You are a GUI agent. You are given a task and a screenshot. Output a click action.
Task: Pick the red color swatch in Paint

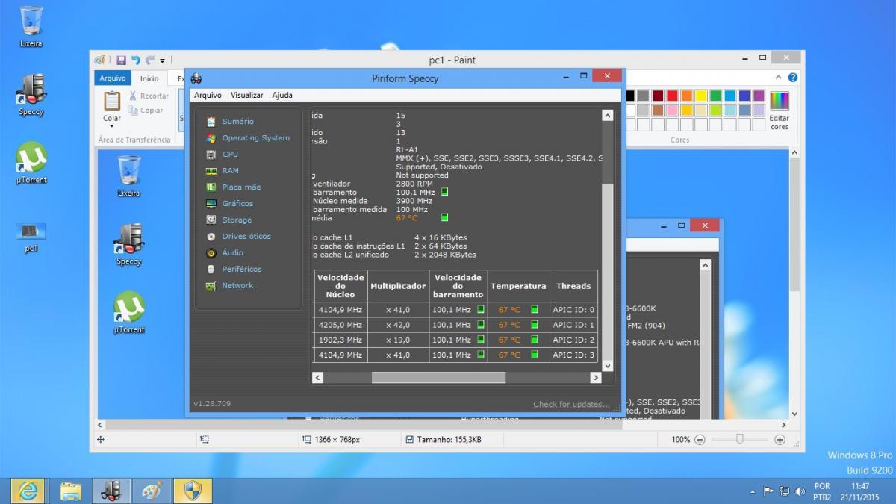672,96
